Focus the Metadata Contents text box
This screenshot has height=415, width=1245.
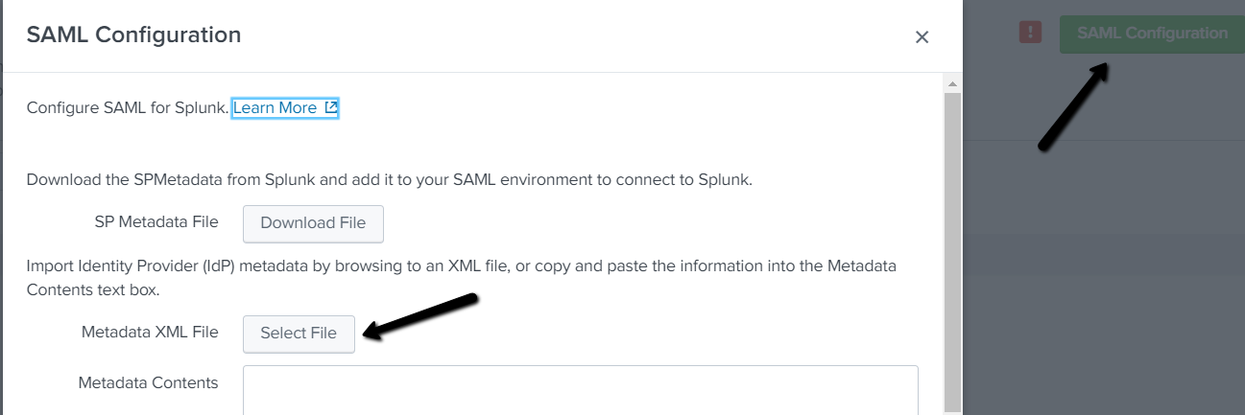click(x=580, y=389)
